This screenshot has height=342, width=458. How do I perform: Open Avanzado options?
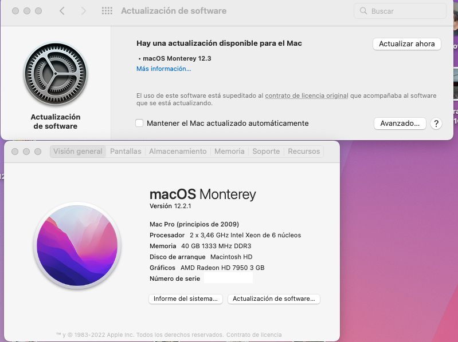click(x=400, y=124)
